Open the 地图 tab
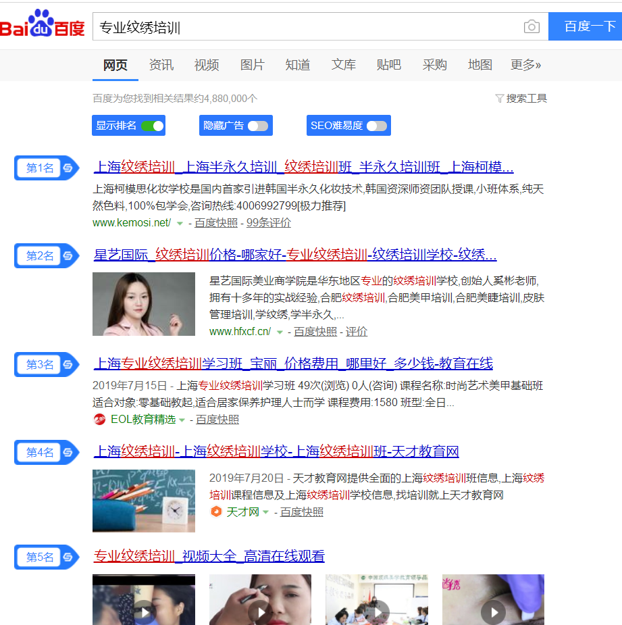This screenshot has width=622, height=625. pos(480,65)
